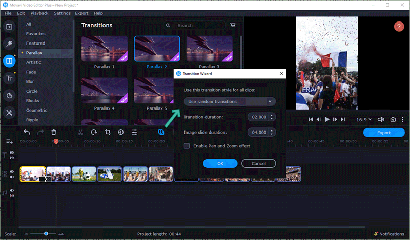Play the preview video
The width and height of the screenshot is (410, 240).
pyautogui.click(x=327, y=119)
